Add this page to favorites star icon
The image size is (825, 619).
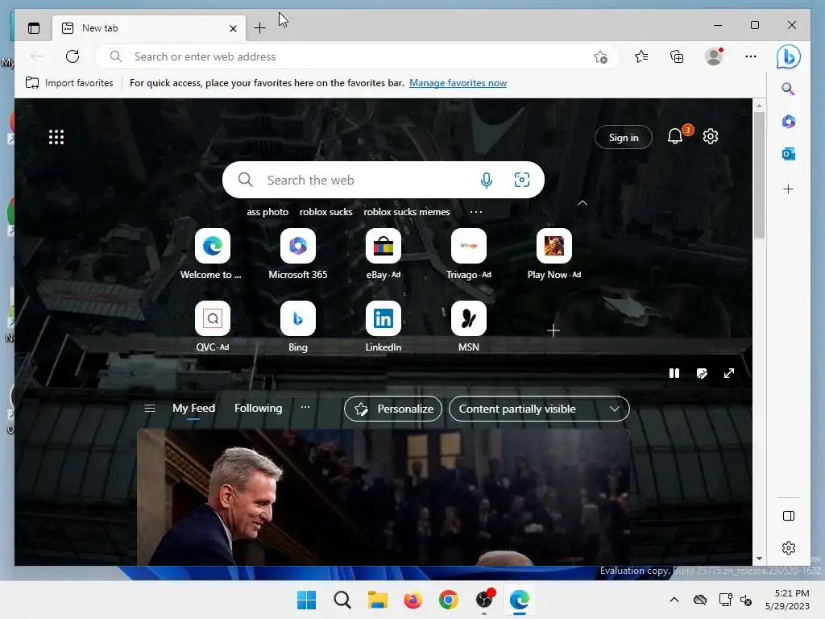(600, 57)
